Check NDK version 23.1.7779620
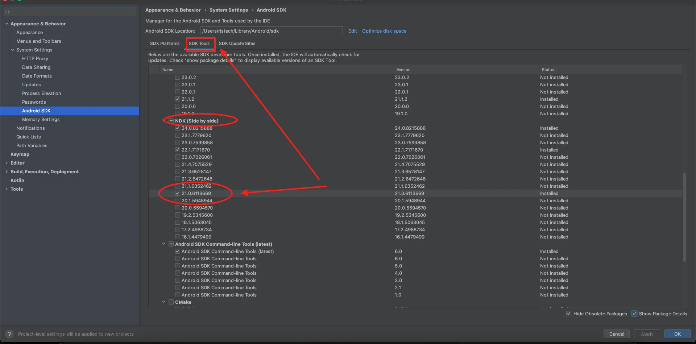 coord(178,135)
